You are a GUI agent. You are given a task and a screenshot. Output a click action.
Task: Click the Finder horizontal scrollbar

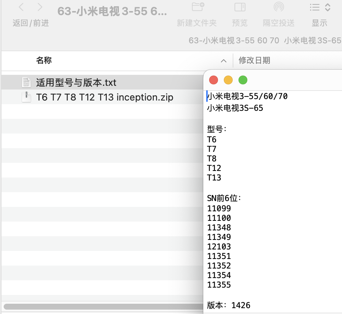pyautogui.click(x=103, y=306)
